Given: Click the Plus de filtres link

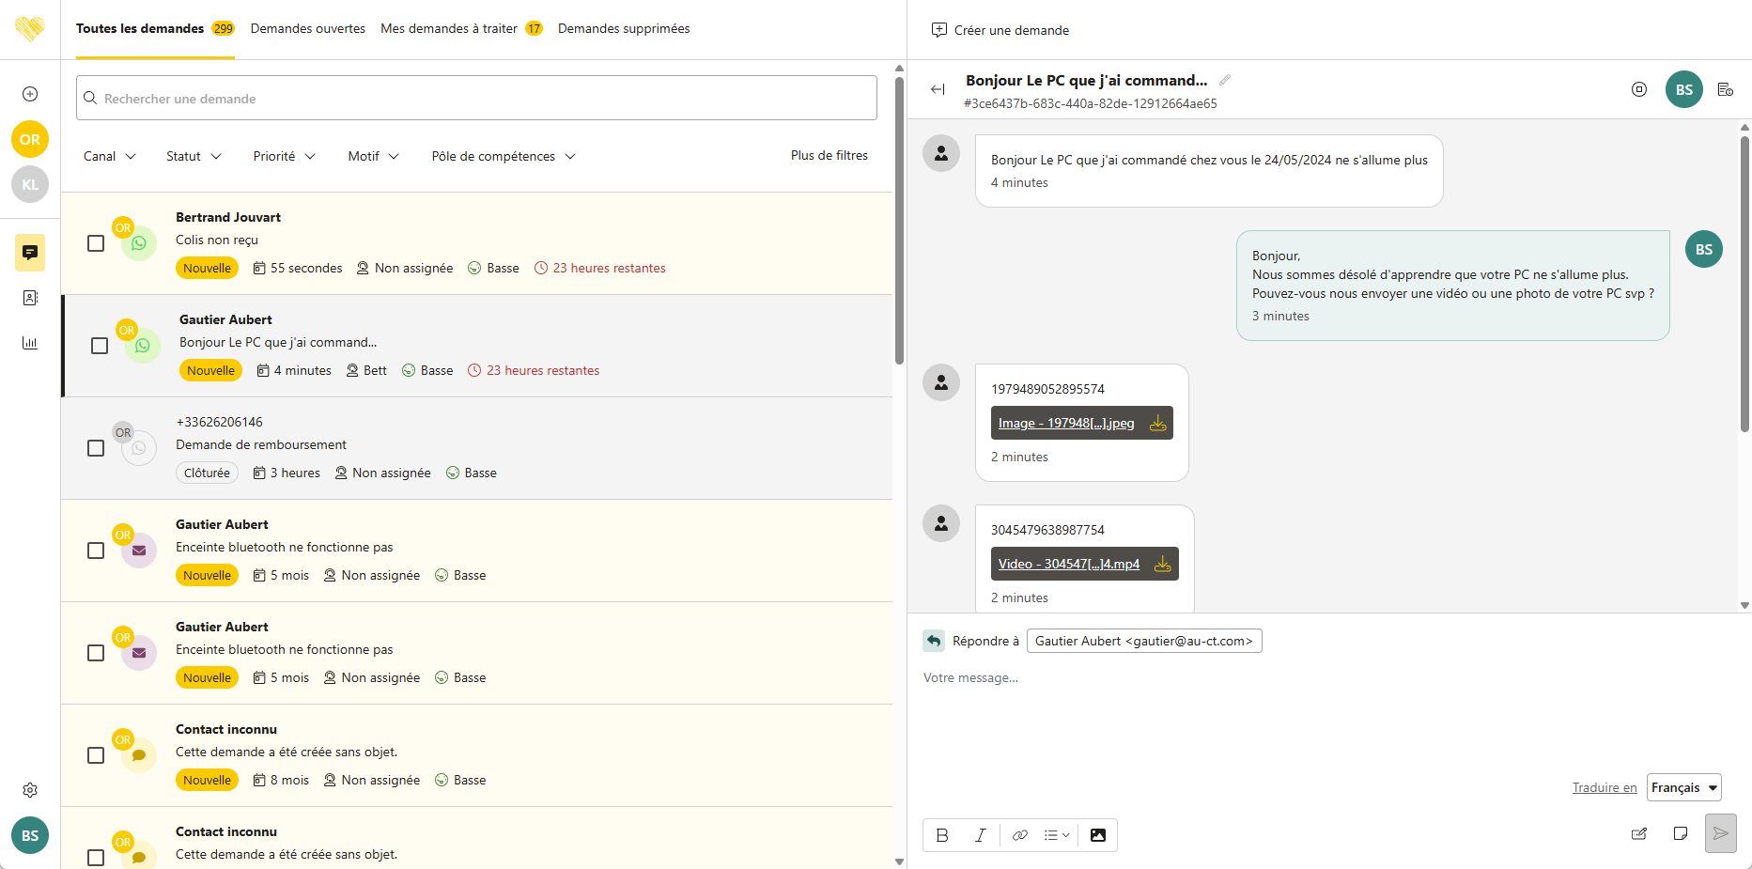Looking at the screenshot, I should (x=829, y=156).
